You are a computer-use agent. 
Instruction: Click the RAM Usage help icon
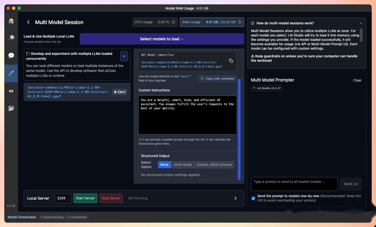tap(239, 22)
